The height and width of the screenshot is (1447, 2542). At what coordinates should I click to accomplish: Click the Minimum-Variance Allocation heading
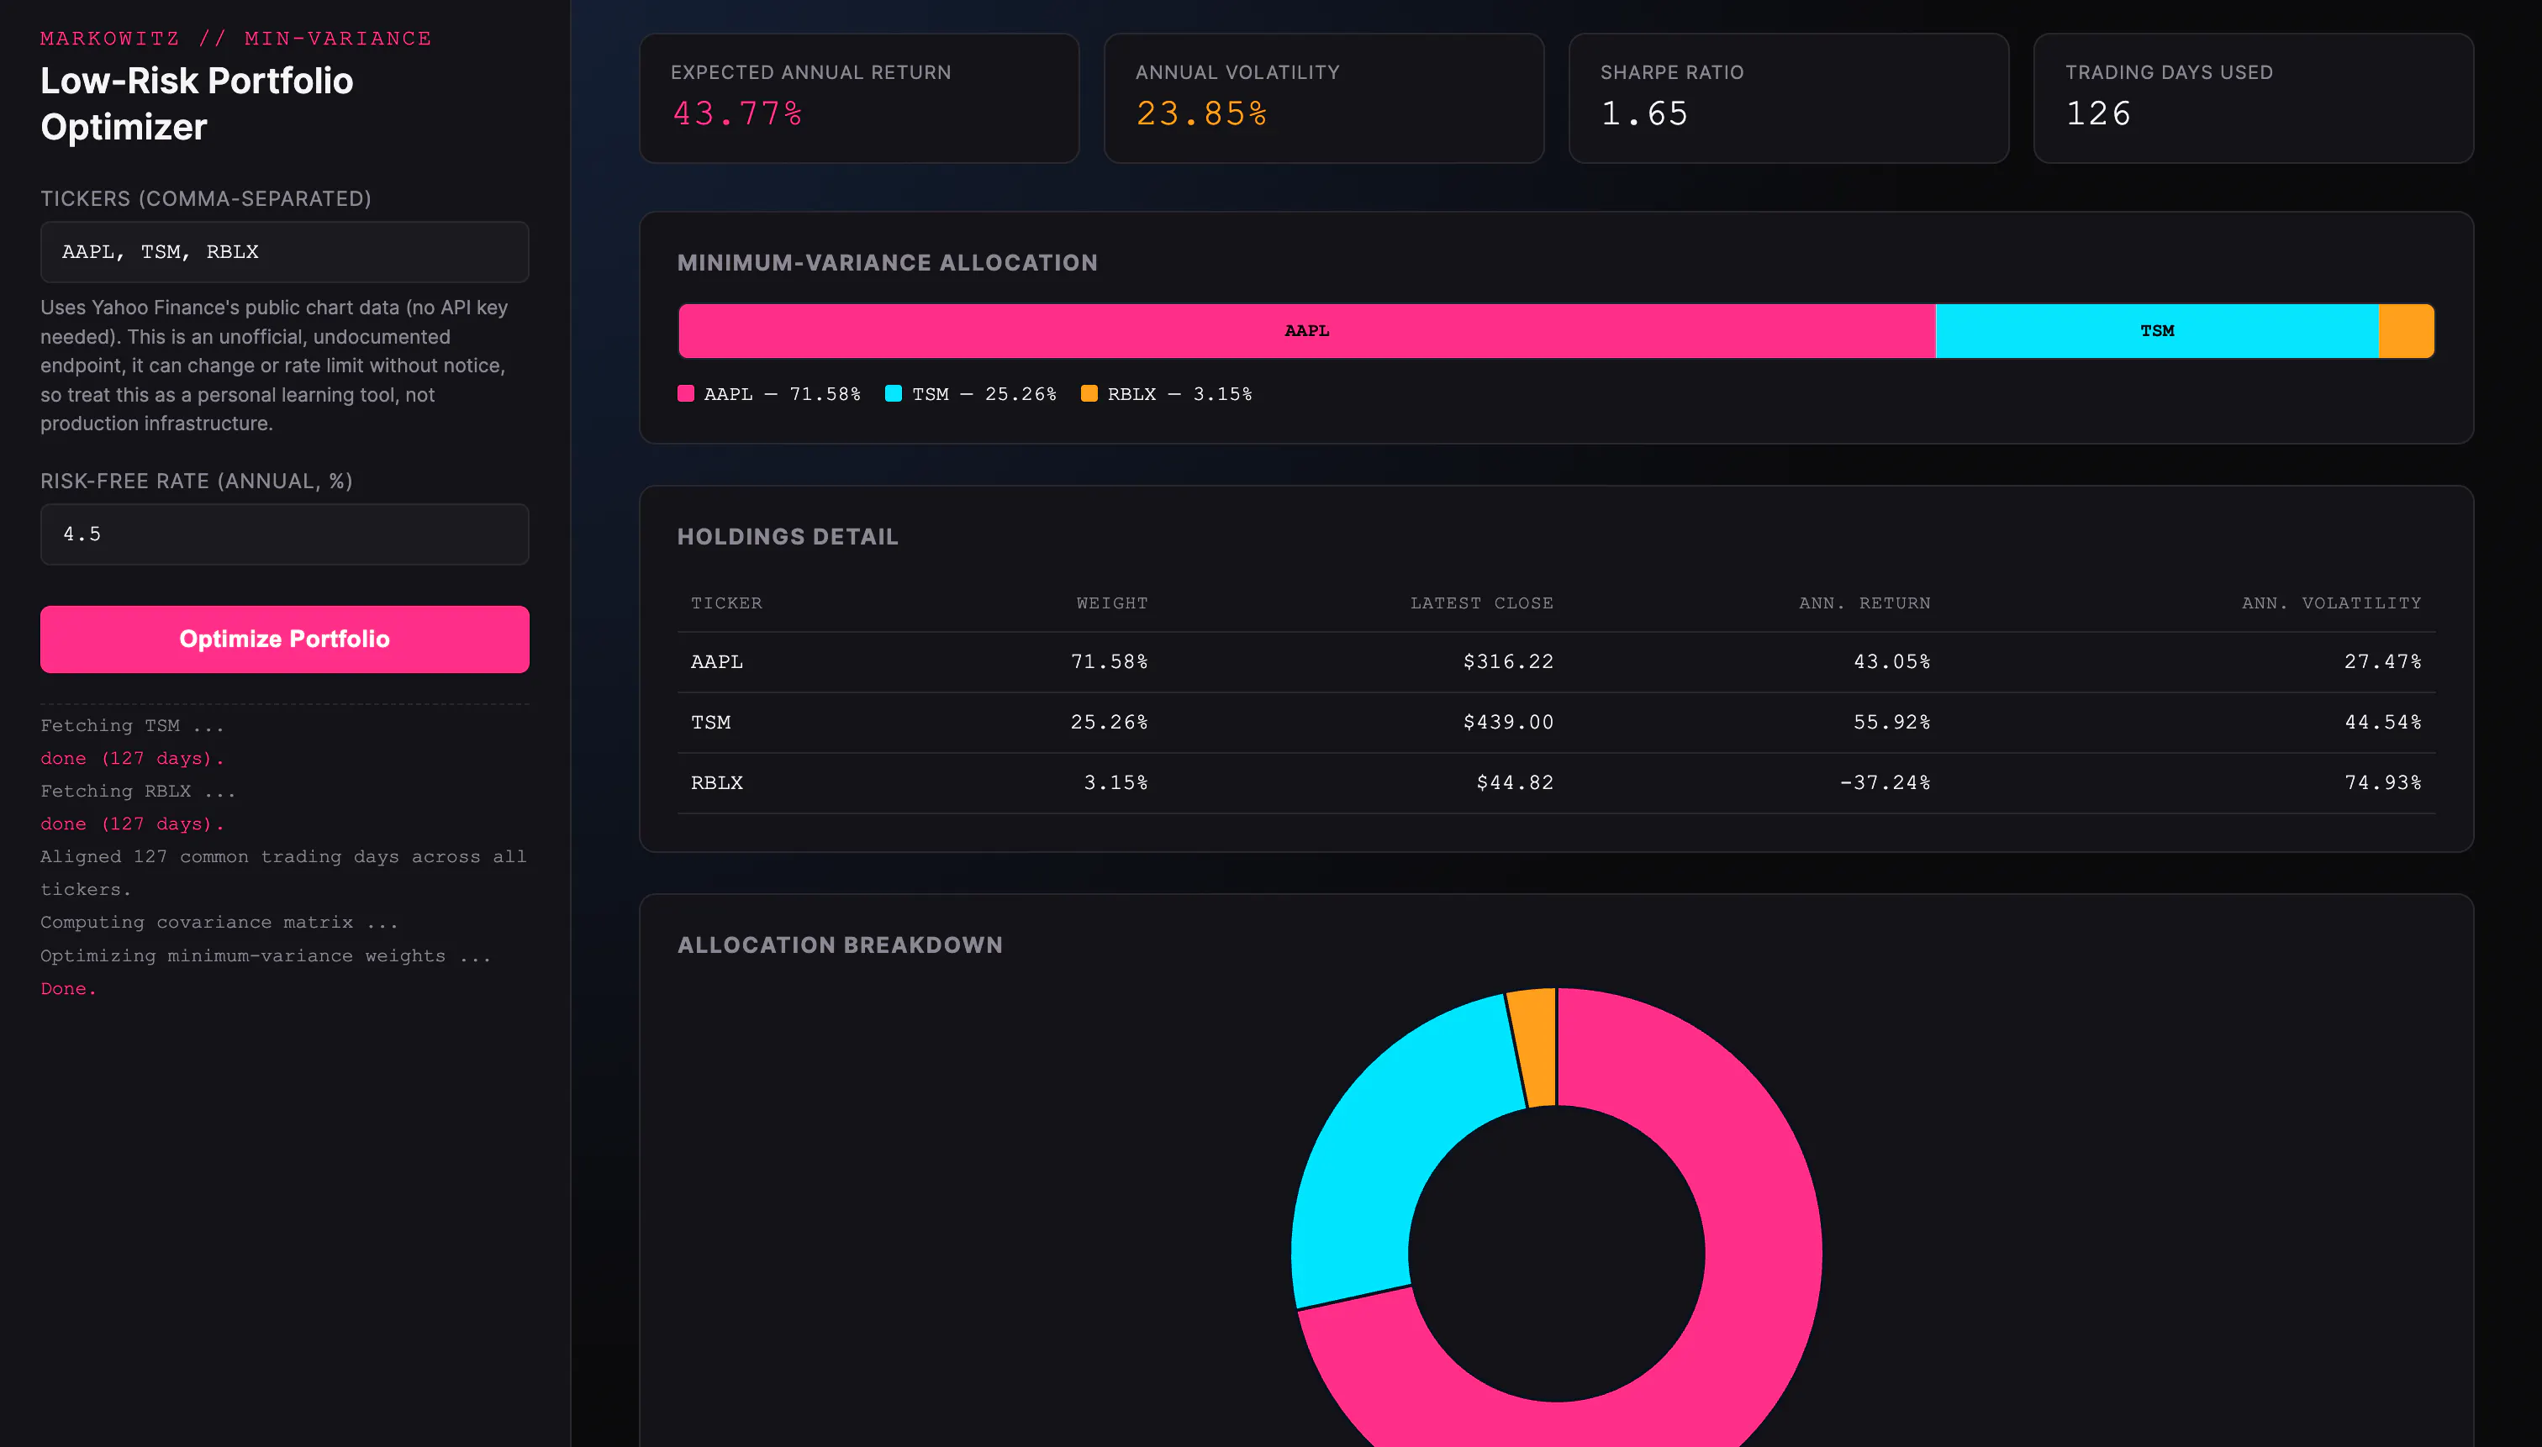pyautogui.click(x=888, y=263)
